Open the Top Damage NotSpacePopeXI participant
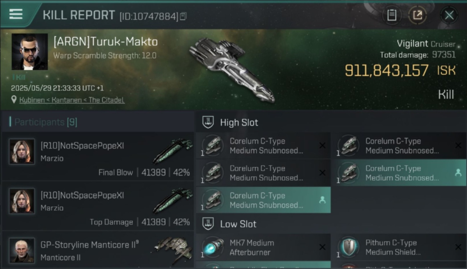This screenshot has width=467, height=269. point(98,206)
